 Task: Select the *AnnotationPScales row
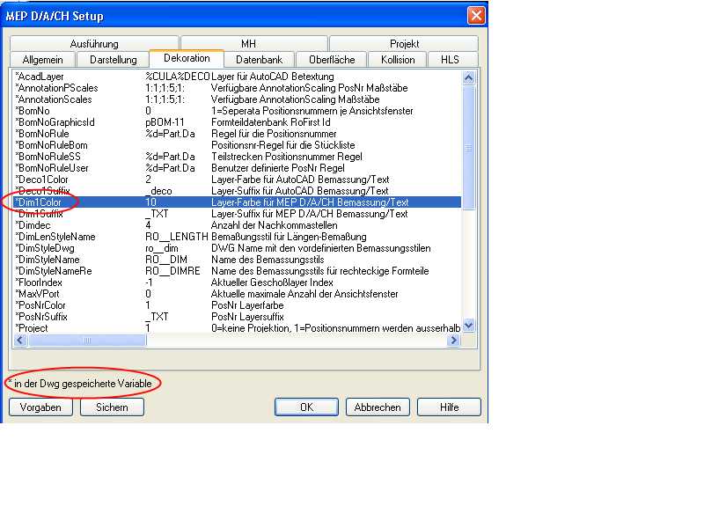click(238, 88)
